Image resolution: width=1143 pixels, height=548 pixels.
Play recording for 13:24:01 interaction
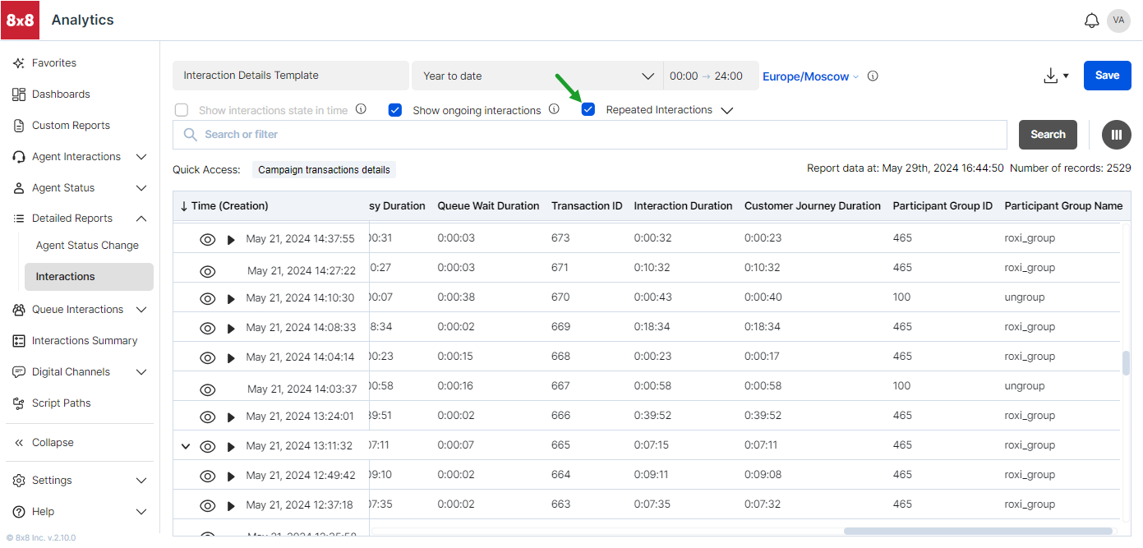(x=231, y=417)
